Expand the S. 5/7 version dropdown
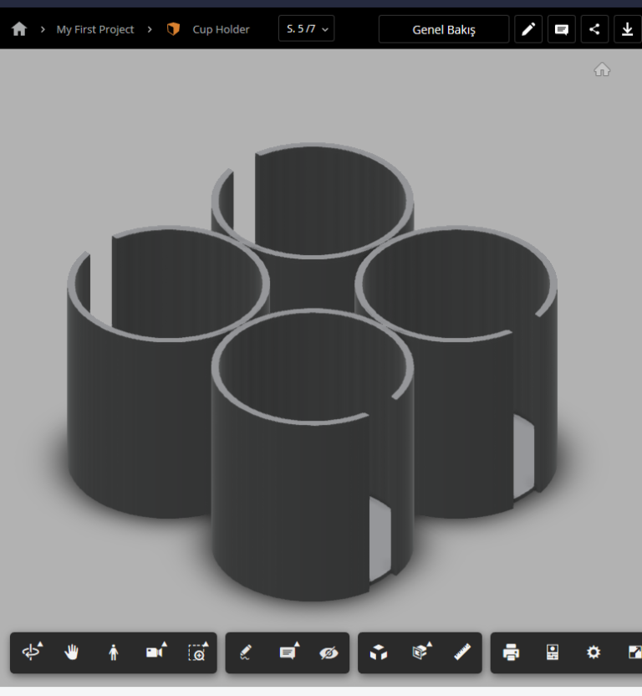 306,29
